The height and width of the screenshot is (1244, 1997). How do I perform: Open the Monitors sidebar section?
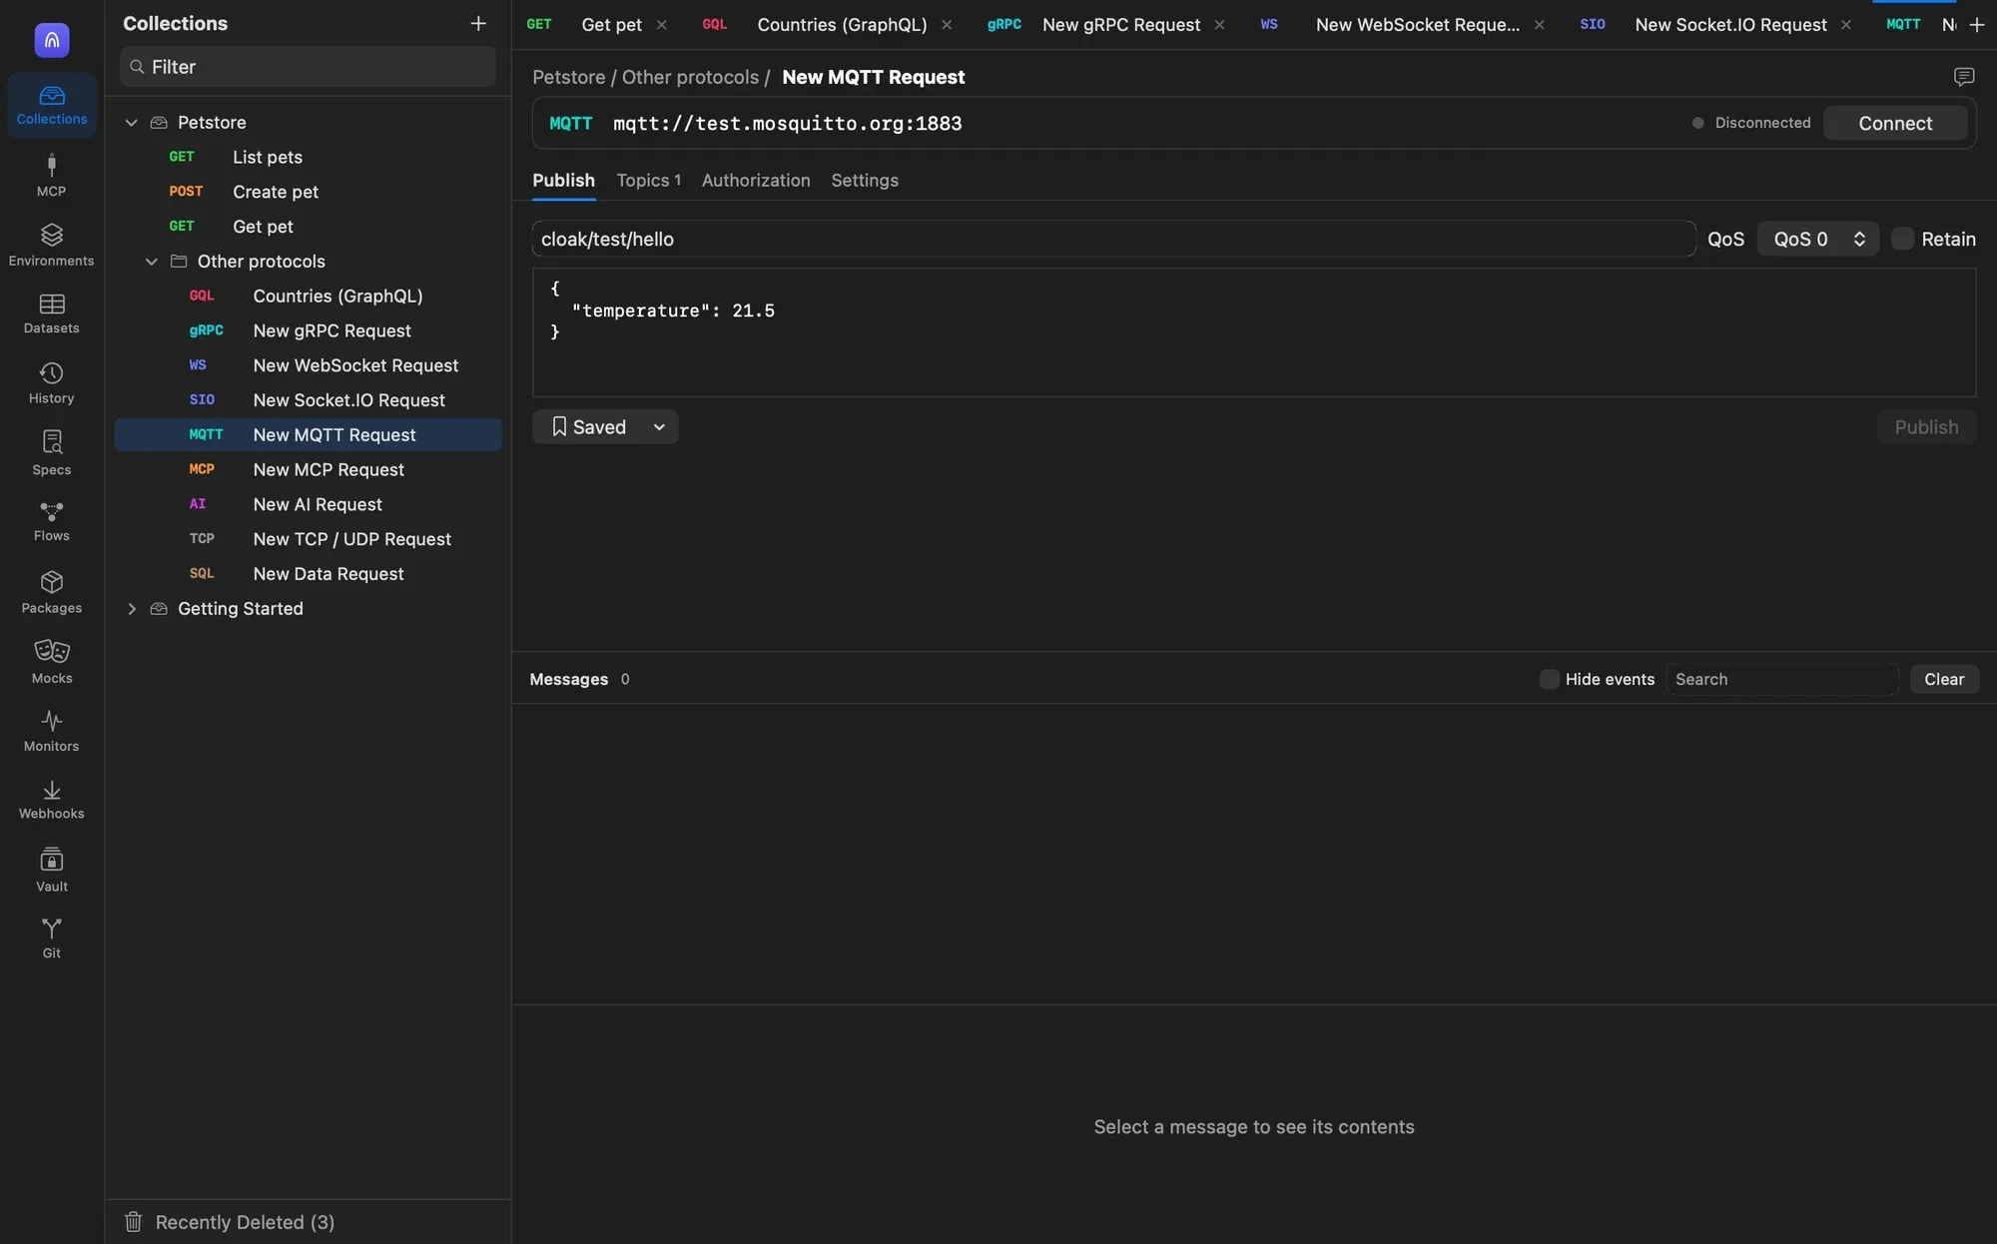click(51, 731)
